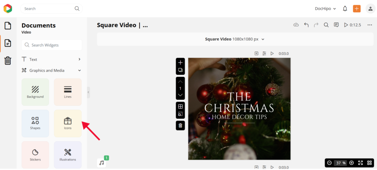Move page down with the down chevron
Image resolution: width=377 pixels, height=170 pixels.
coord(180,95)
